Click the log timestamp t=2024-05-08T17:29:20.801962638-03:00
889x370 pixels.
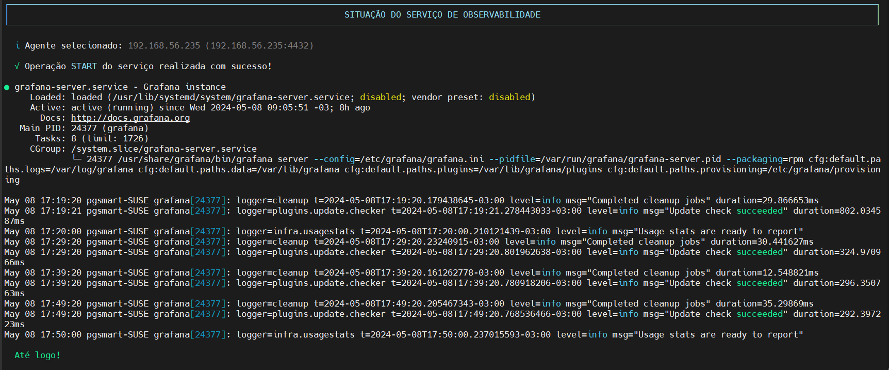pyautogui.click(x=486, y=252)
